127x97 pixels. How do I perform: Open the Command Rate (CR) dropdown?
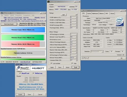tap(76, 60)
